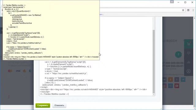This screenshot has height=110, width=196.
Task: Click the Visa payment logo
Action: [x=18, y=71]
